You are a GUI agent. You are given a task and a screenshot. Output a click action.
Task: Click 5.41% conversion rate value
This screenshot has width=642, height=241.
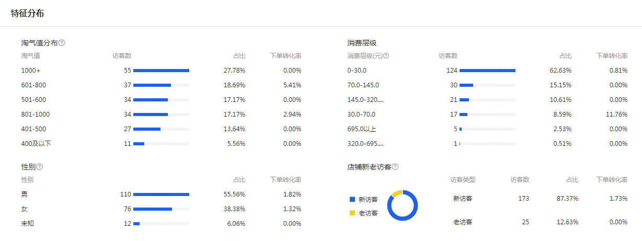pos(292,85)
